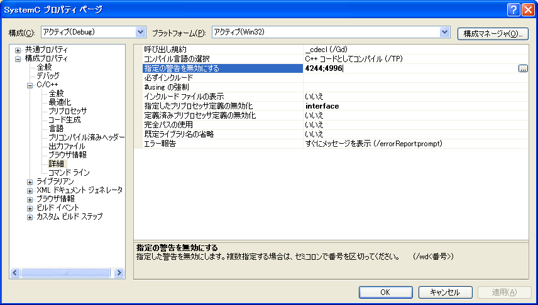538x305 pixels.
Task: Select the 呼び出し規約 property row
Action: tap(223, 50)
